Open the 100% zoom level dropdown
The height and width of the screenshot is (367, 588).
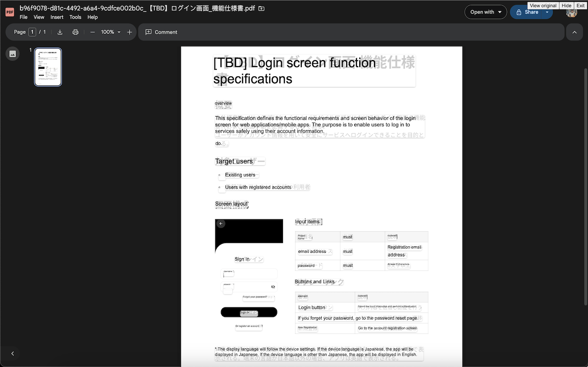(x=110, y=32)
